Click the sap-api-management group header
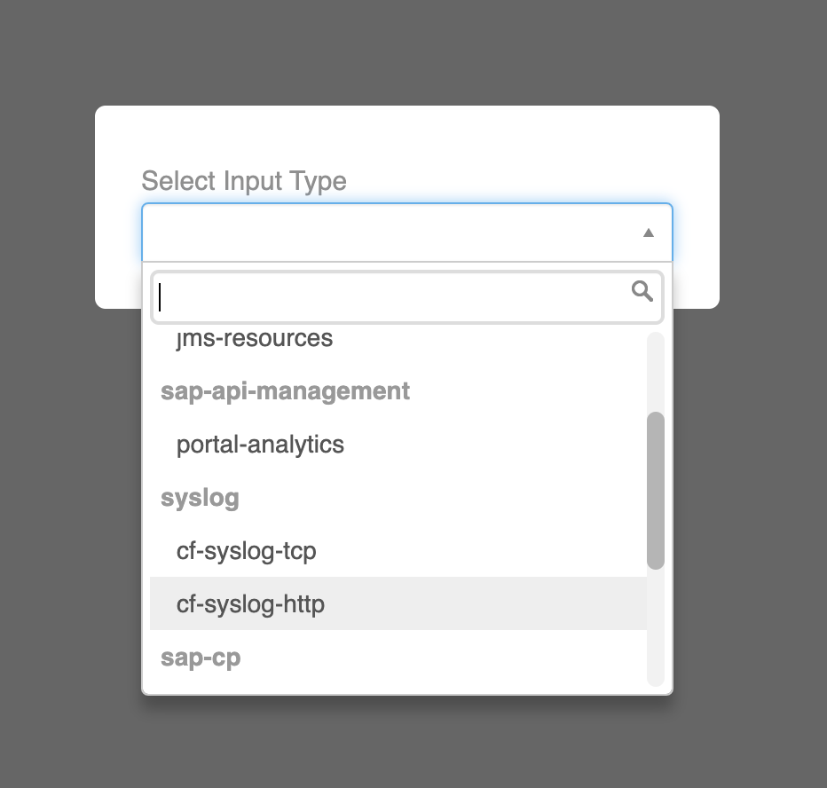The height and width of the screenshot is (788, 827). pyautogui.click(x=285, y=391)
